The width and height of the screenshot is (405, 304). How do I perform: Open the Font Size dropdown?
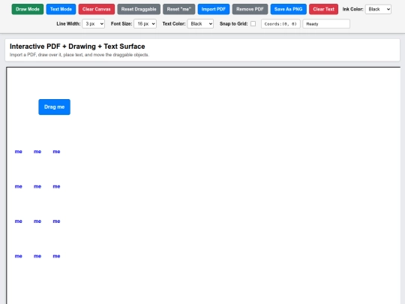click(x=145, y=24)
